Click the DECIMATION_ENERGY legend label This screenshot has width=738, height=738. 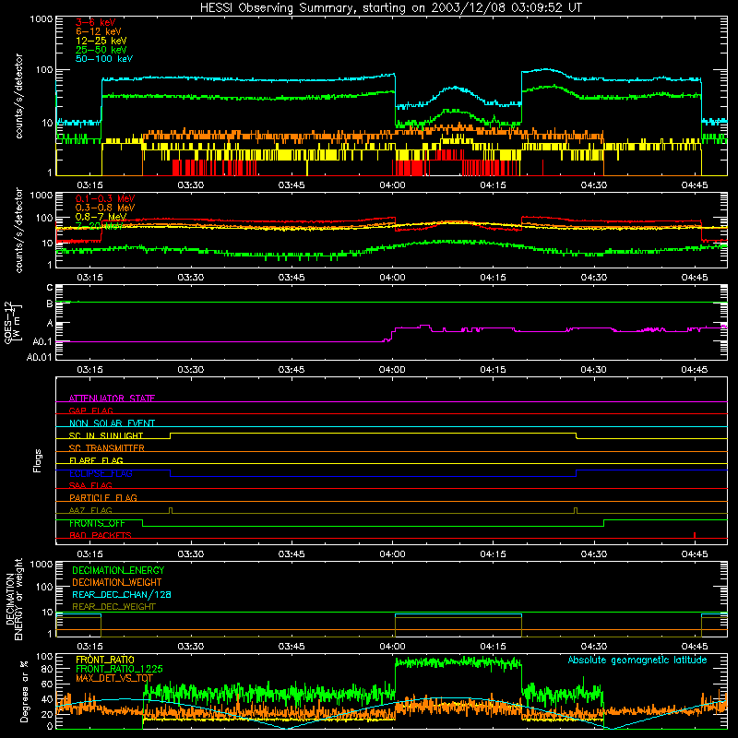[118, 570]
